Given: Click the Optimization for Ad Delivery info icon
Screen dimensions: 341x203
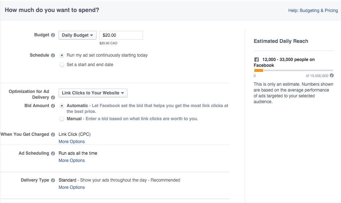Looking at the screenshot, I should pos(53,98).
